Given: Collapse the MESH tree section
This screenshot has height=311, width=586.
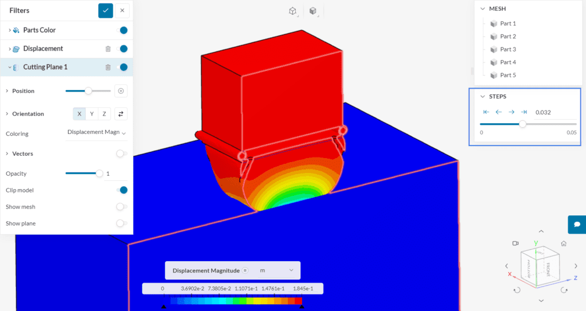Looking at the screenshot, I should (482, 9).
